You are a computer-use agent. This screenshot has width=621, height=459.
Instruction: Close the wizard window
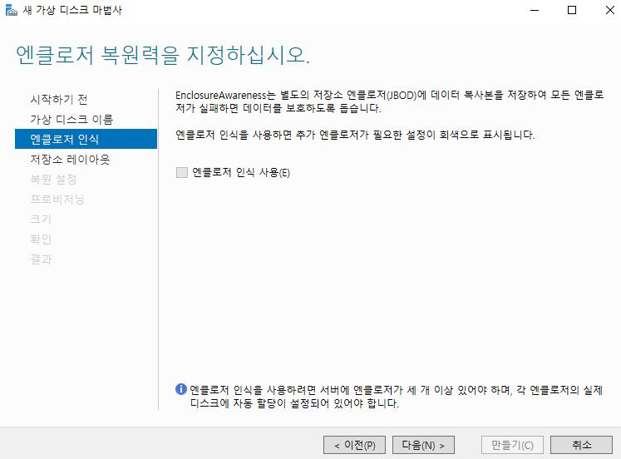[610, 10]
